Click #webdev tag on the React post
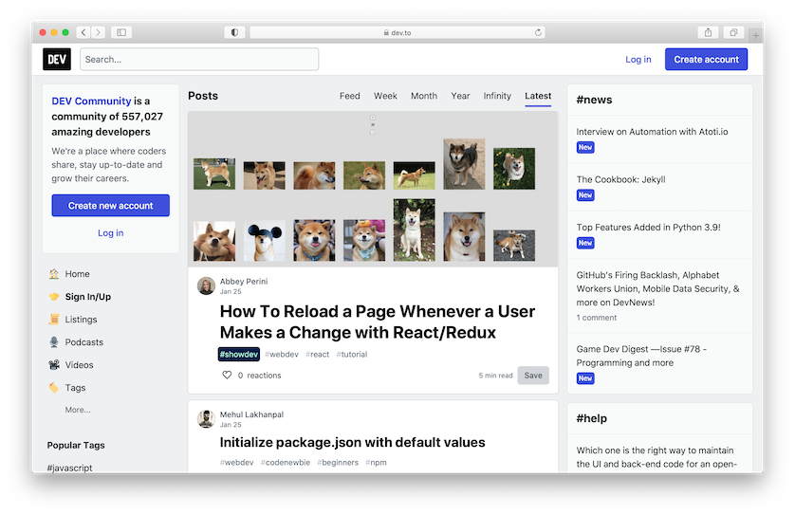This screenshot has width=795, height=515. 282,355
